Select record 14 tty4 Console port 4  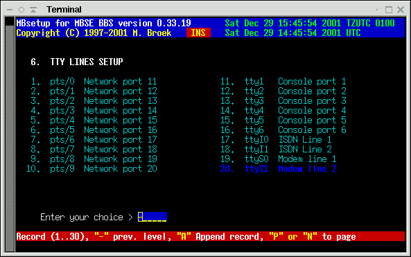[283, 111]
